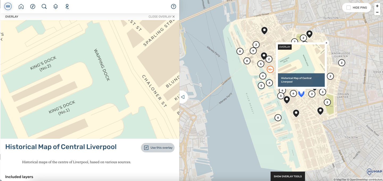This screenshot has width=383, height=181.
Task: Select the highlighted blue map pin
Action: pos(301,94)
